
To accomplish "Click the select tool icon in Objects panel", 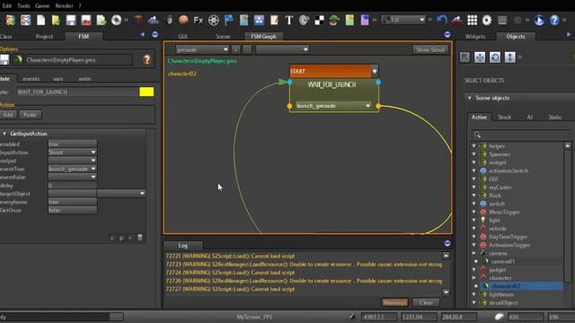I will pos(464,57).
